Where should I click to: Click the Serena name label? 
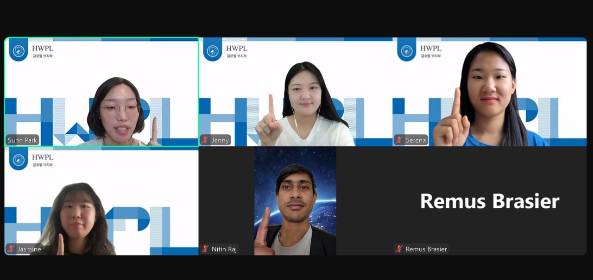tap(416, 140)
